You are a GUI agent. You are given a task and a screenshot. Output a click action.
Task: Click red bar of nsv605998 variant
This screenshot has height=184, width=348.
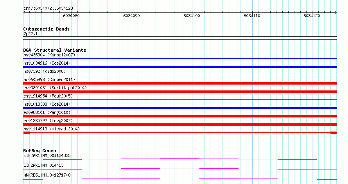click(180, 83)
